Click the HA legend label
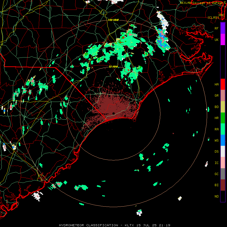 [x=216, y=84]
